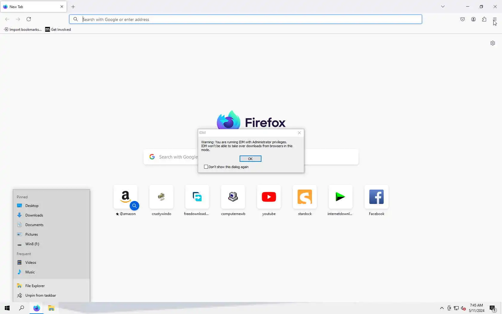Image resolution: width=502 pixels, height=314 pixels.
Task: Open the muted volume tray icon
Action: pyautogui.click(x=463, y=308)
